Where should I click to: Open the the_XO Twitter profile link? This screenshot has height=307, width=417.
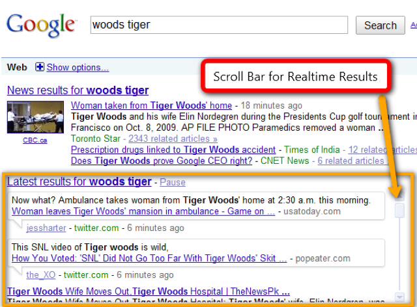[40, 275]
